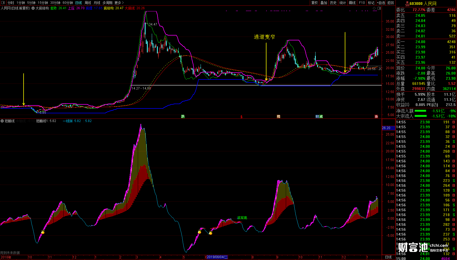Toggle the left sidebar panel icon

click(x=3, y=3)
